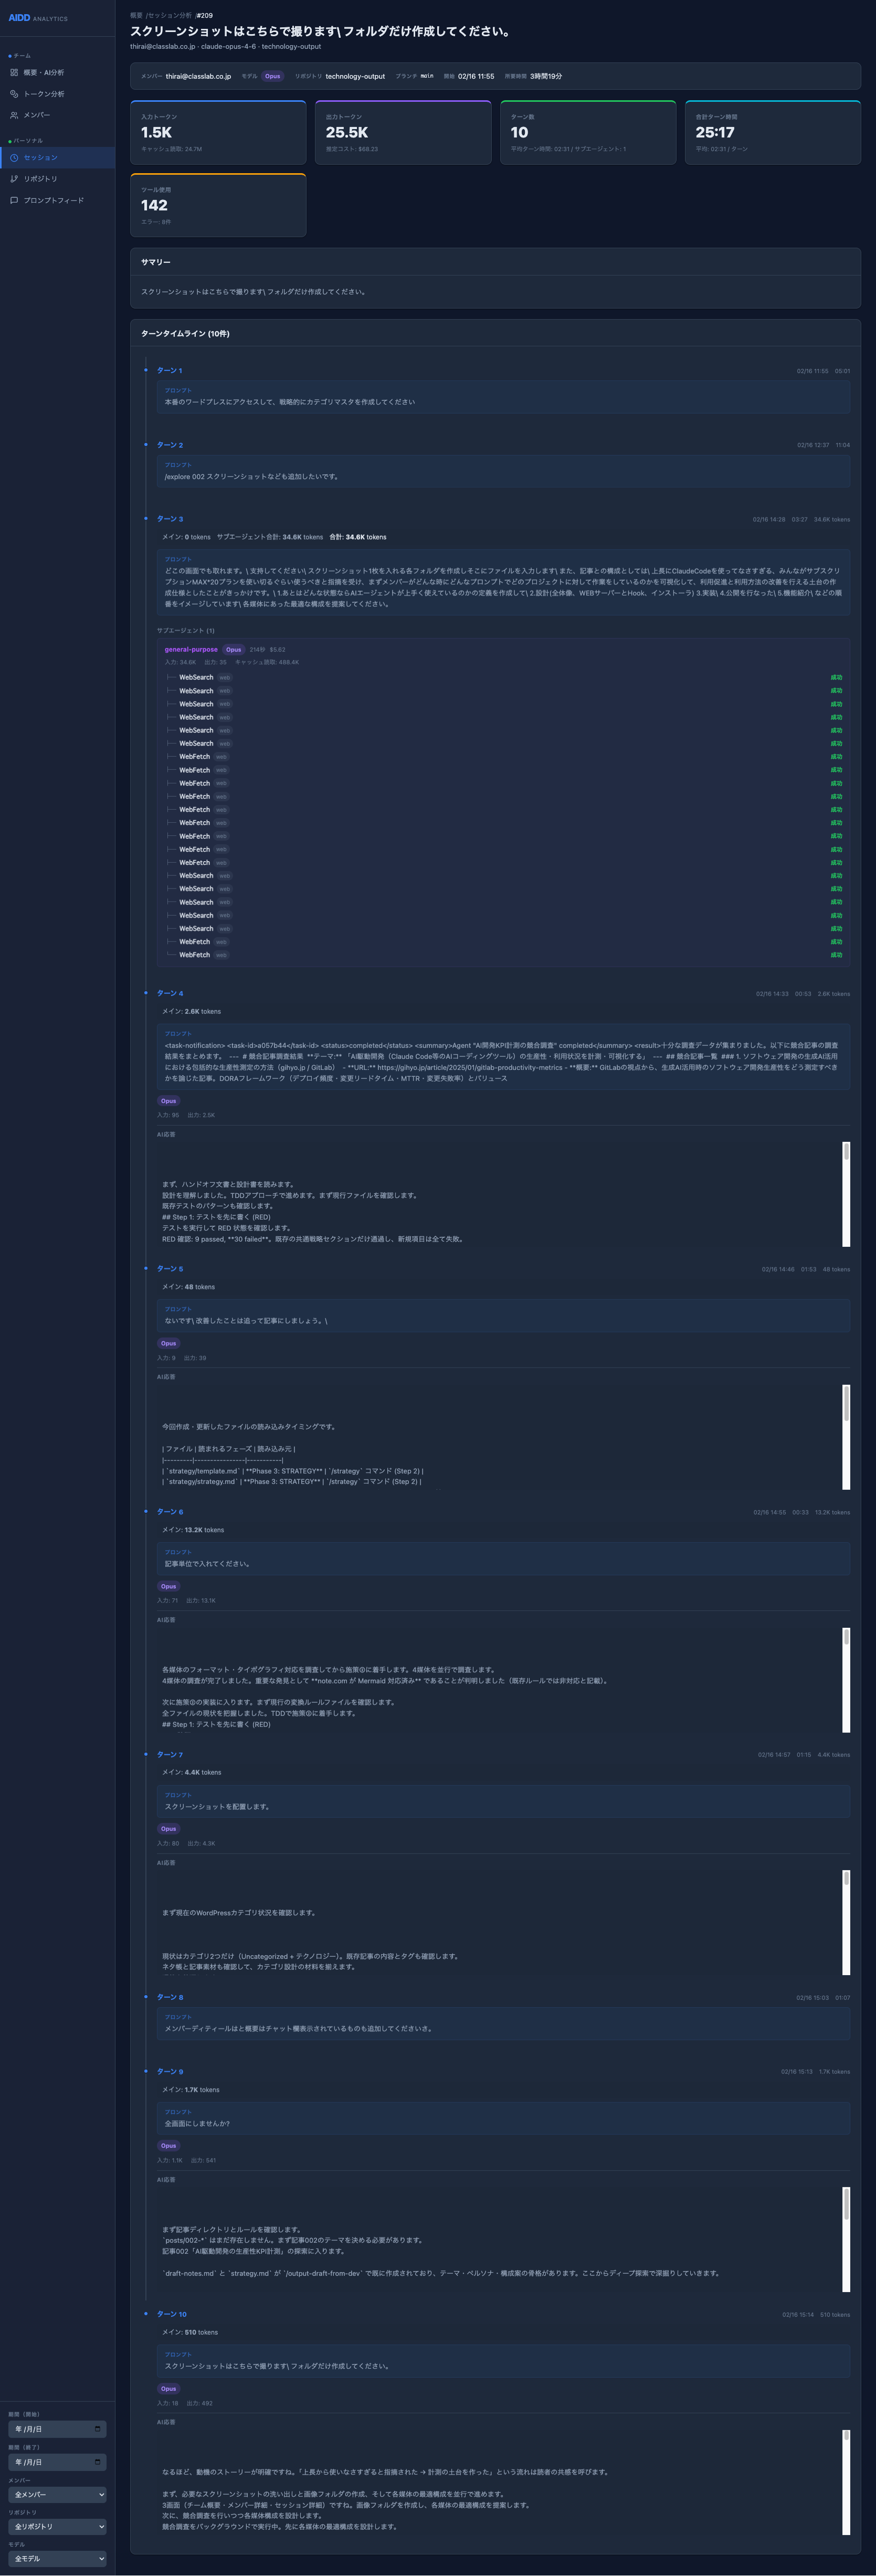Go to 概要 in the breadcrumb
876x2576 pixels.
tap(136, 16)
